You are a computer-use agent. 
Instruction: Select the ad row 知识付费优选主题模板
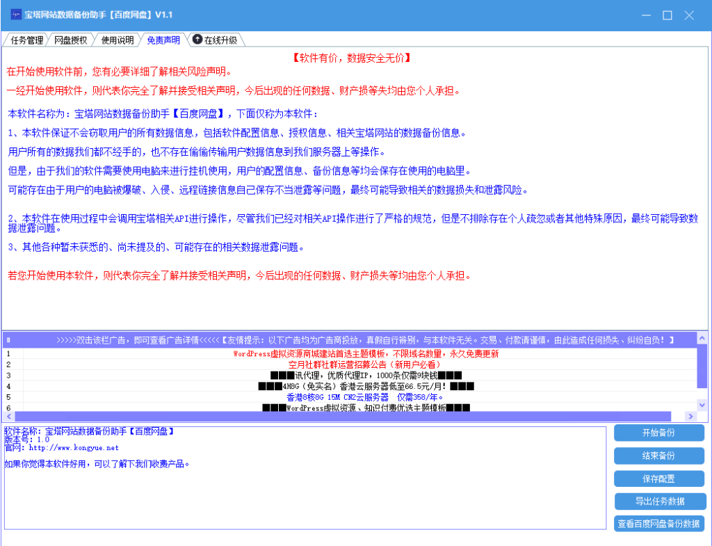[x=350, y=408]
